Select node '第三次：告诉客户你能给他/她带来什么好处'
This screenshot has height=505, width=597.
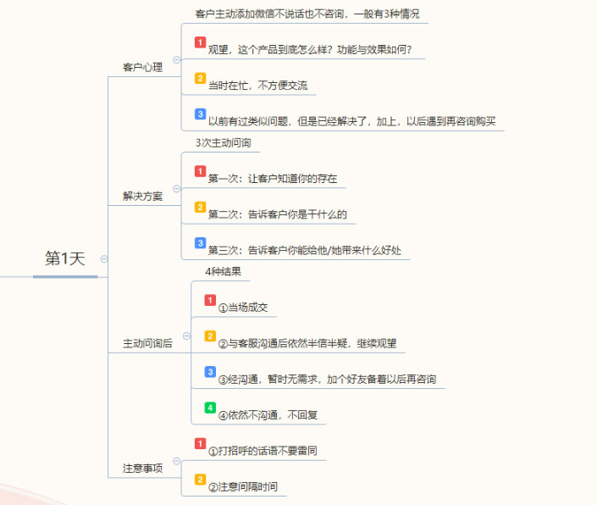coord(305,250)
